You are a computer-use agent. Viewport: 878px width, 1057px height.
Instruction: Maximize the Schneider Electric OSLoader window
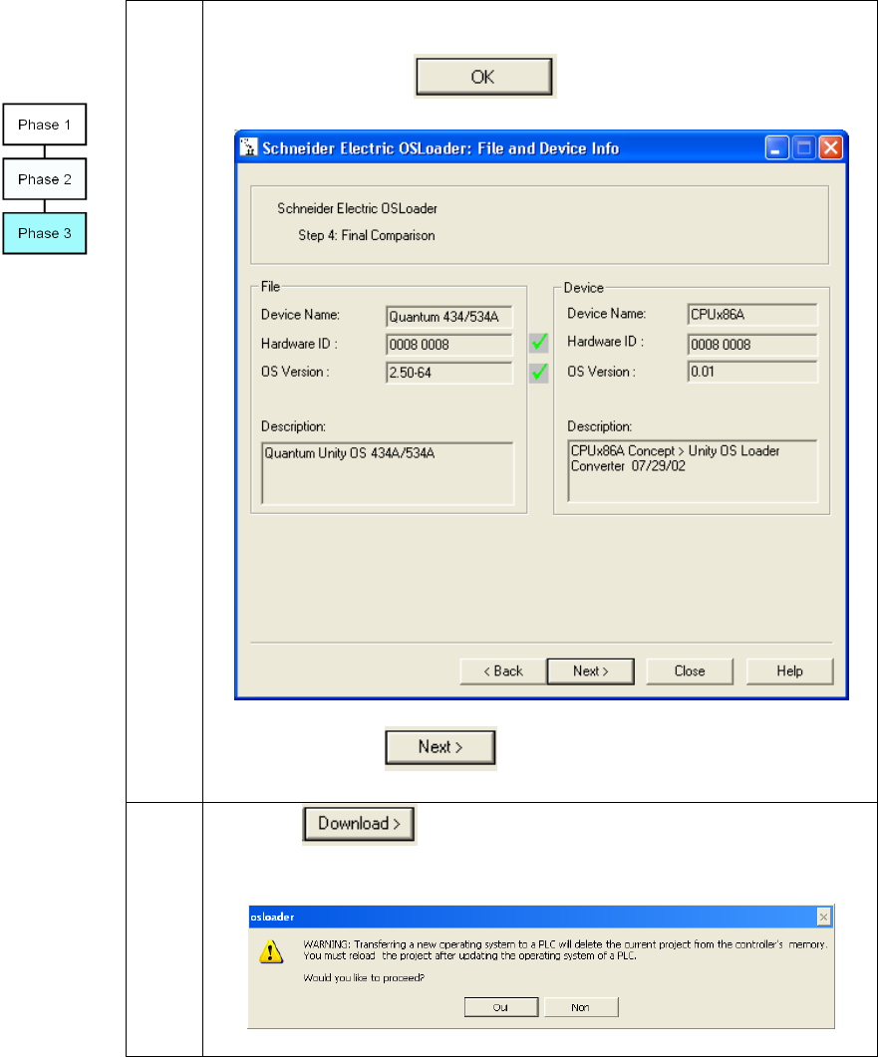pos(804,147)
